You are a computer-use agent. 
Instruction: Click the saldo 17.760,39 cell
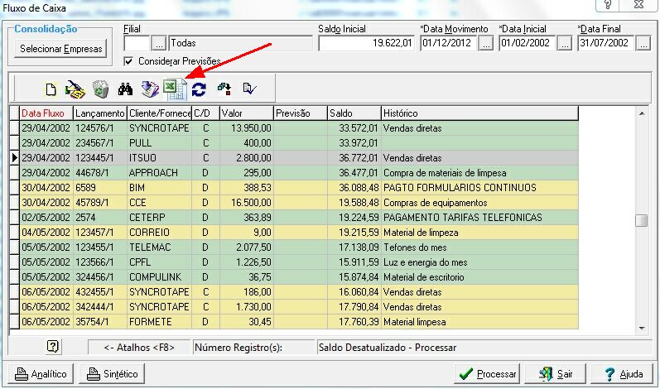[354, 322]
